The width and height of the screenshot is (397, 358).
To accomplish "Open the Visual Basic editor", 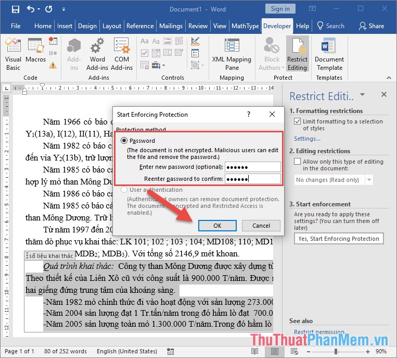I will [13, 54].
